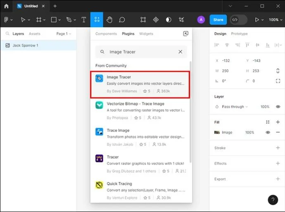Open Fill style library icon

point(268,122)
